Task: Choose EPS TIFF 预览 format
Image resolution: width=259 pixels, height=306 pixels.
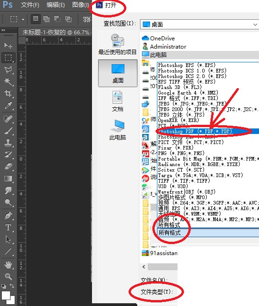Action: pyautogui.click(x=208, y=82)
